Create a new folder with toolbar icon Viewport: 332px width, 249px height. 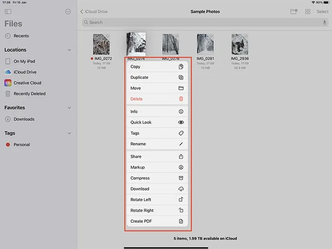tap(294, 11)
